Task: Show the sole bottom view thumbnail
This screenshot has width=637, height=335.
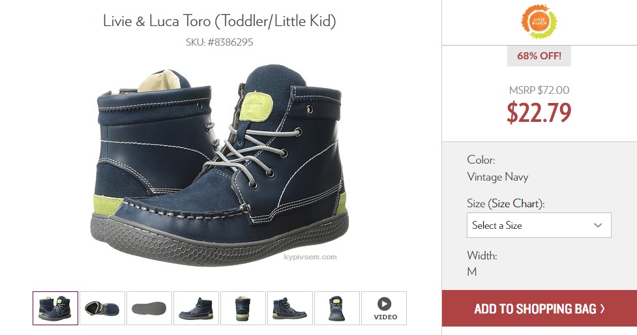Action: [149, 308]
